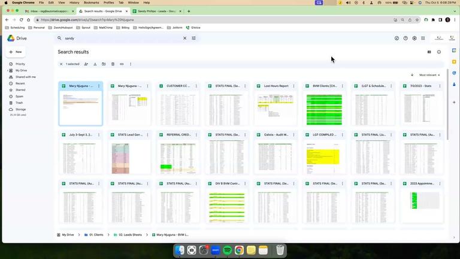The height and width of the screenshot is (259, 460).
Task: Open the History menu in menu bar
Action: 74,2
